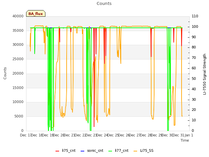Image resolution: width=209 pixels, height=157 pixels.
Task: Click the 30000 y-axis tick label
Action: pyautogui.click(x=18, y=45)
